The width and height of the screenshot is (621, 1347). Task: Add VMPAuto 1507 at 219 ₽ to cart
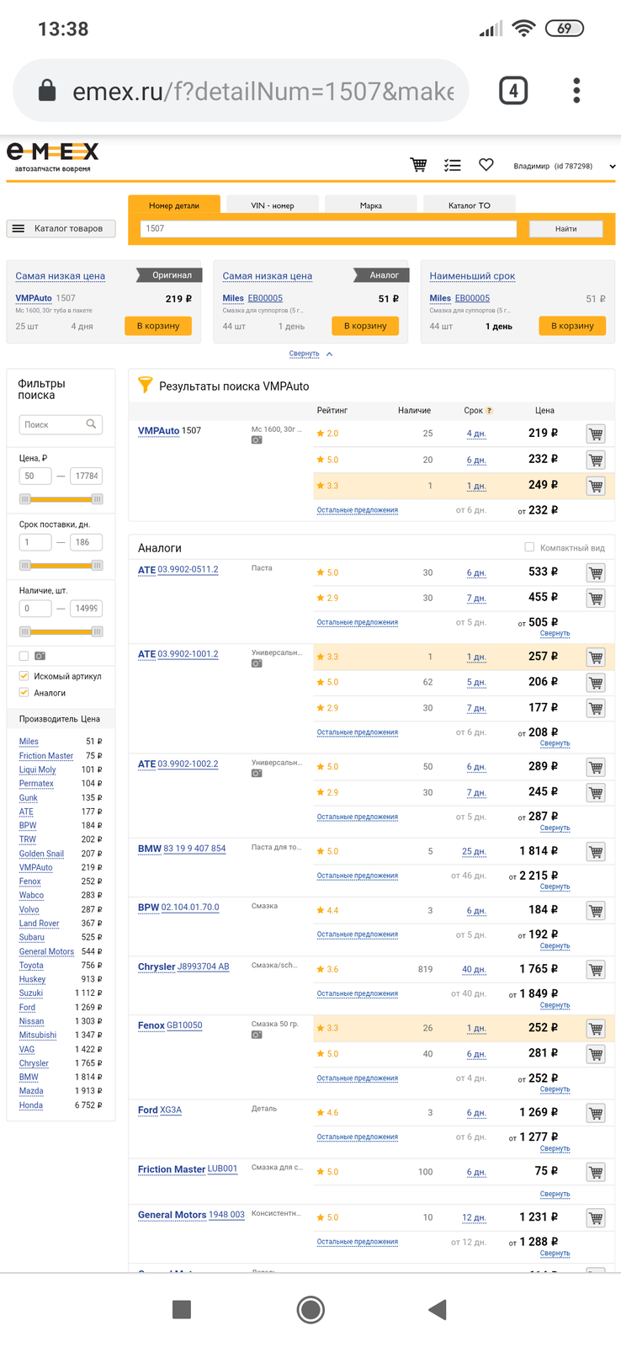596,434
